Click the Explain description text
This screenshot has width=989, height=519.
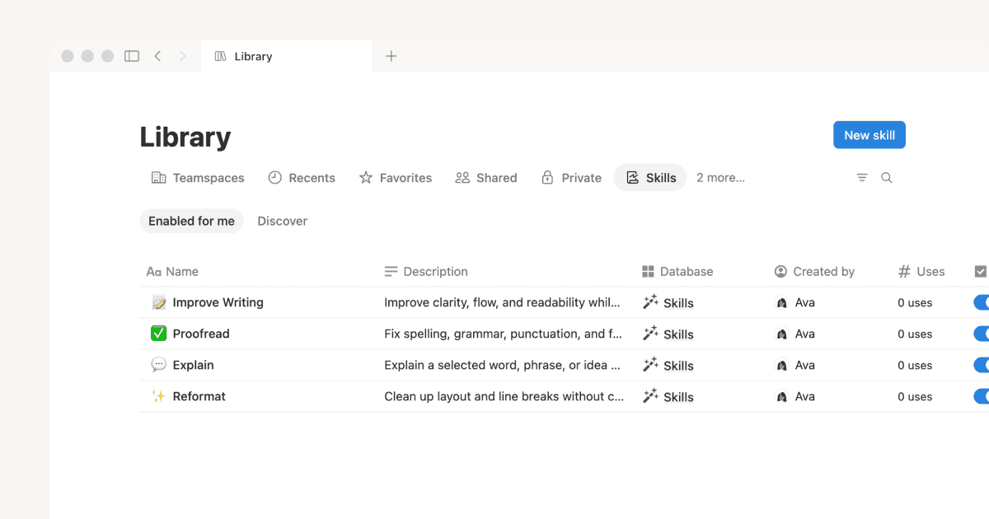click(503, 365)
